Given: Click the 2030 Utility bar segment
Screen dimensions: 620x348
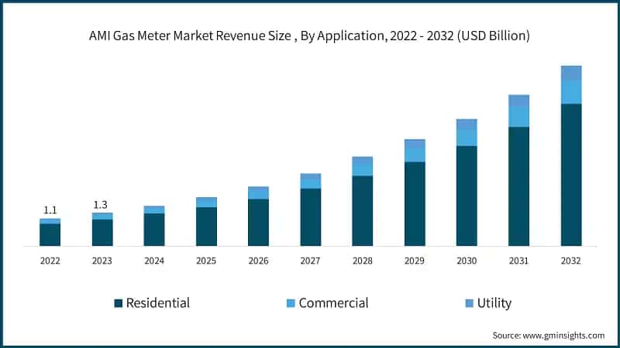Looking at the screenshot, I should (467, 125).
